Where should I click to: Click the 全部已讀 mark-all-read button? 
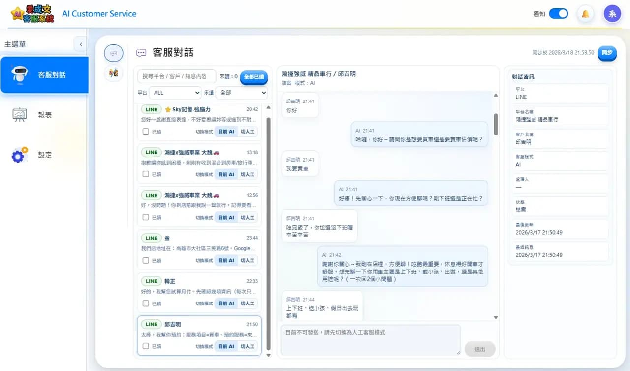tap(253, 78)
